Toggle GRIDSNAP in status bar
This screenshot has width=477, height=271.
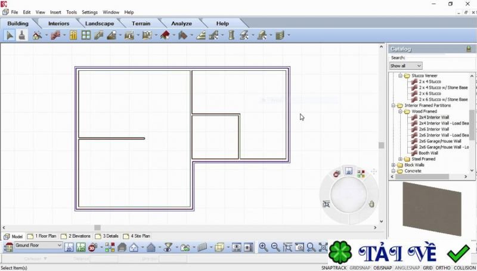tap(360, 267)
